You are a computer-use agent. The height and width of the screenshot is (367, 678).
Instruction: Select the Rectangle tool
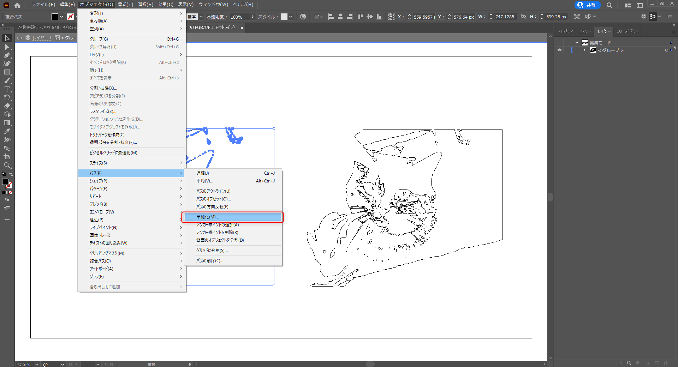[7, 72]
